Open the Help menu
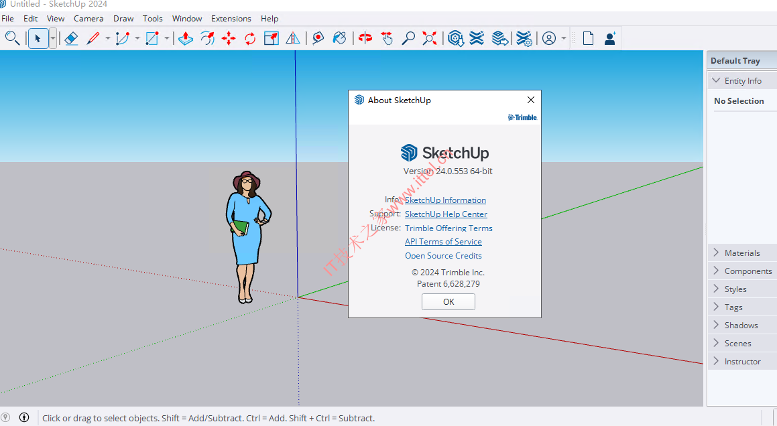Viewport: 777px width, 426px height. [x=270, y=18]
